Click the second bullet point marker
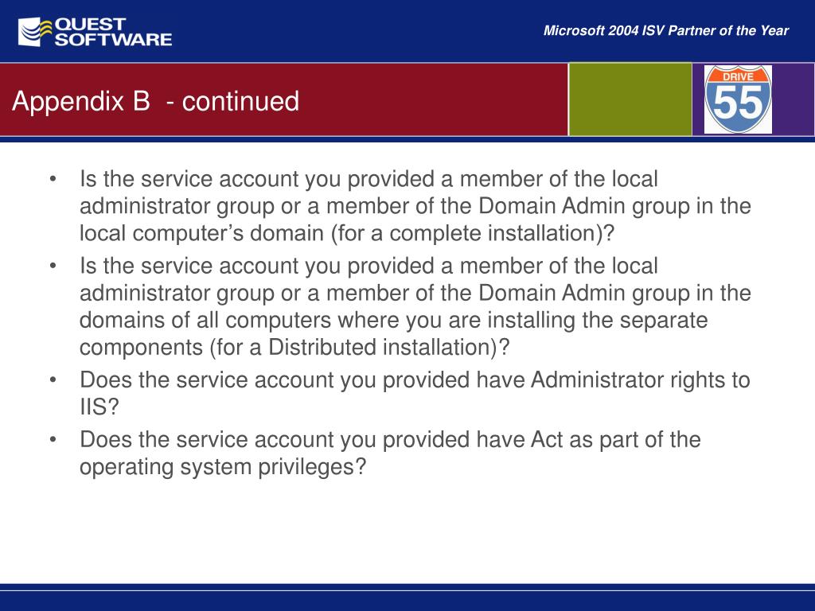Image resolution: width=815 pixels, height=611 pixels. click(53, 266)
